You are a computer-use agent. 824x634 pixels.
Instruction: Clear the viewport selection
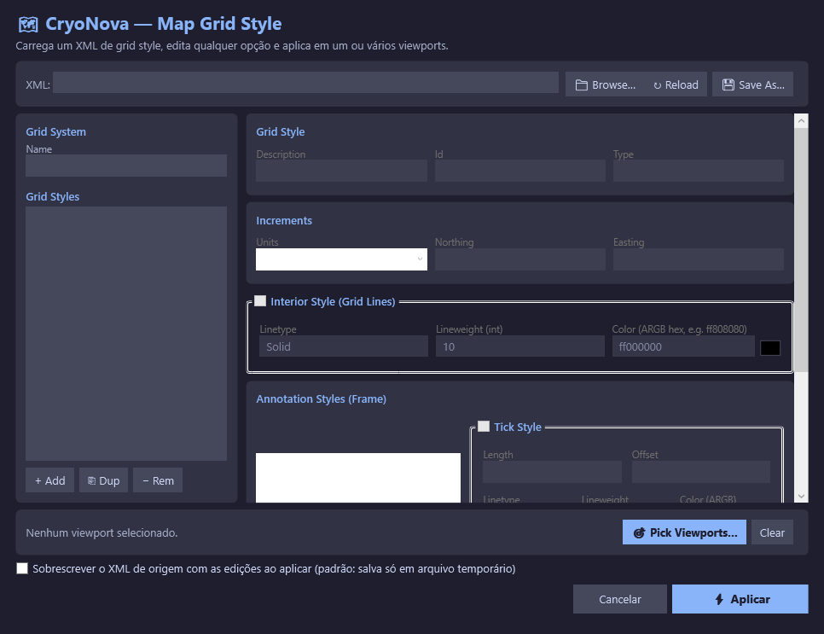coord(772,532)
